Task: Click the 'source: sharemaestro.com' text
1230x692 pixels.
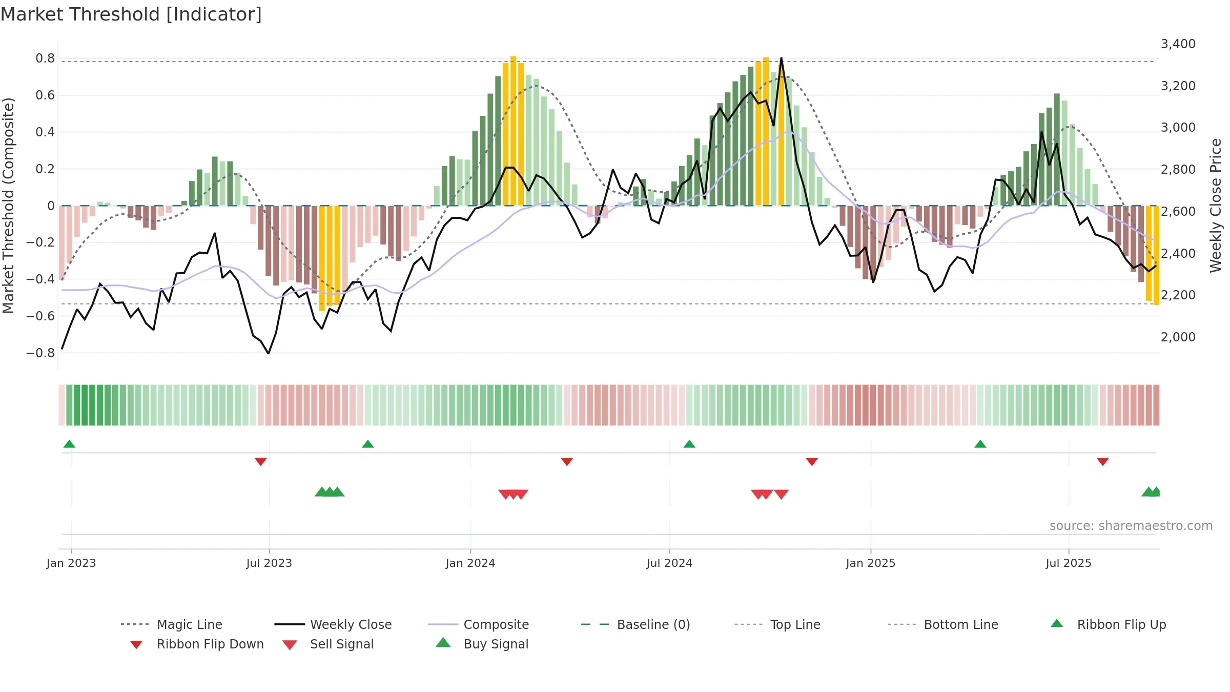Action: (1131, 525)
